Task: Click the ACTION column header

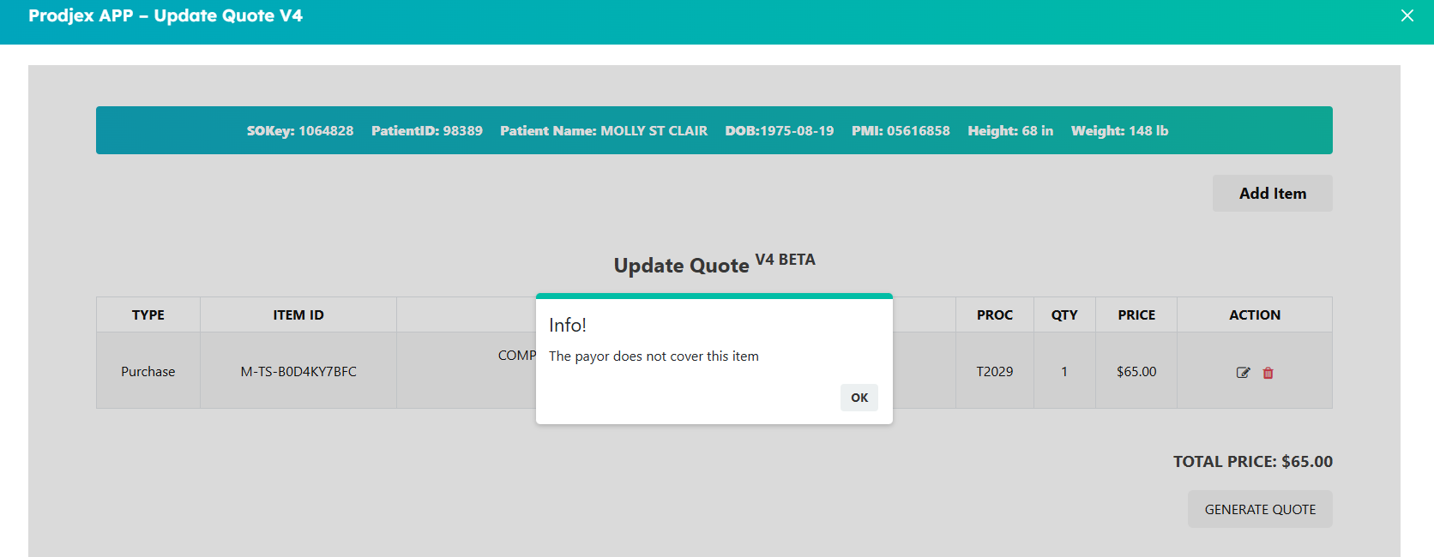Action: click(x=1254, y=315)
